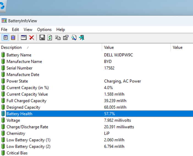Open the Options menu
Viewport: 193px width, 156px height.
44,29
